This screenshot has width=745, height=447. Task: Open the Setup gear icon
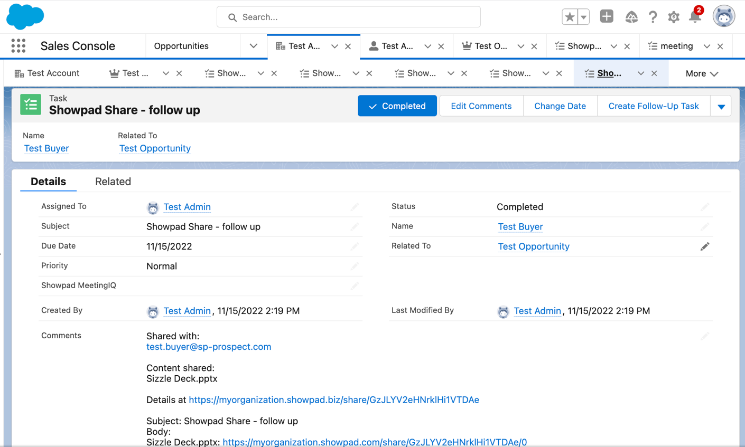pyautogui.click(x=674, y=16)
